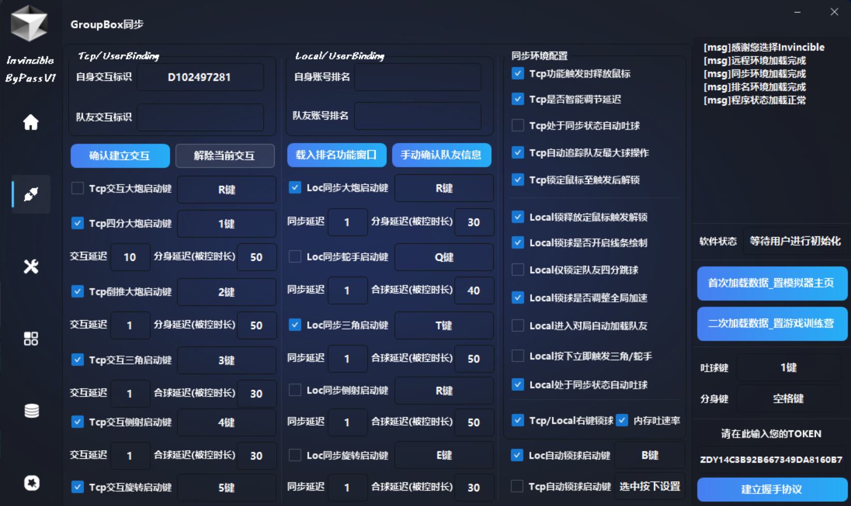The width and height of the screenshot is (851, 506).
Task: Enable Local按下立即触发三角/蛇手
Action: click(518, 355)
